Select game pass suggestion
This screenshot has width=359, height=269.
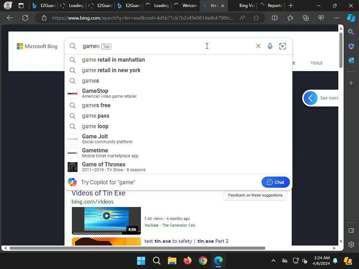178,116
